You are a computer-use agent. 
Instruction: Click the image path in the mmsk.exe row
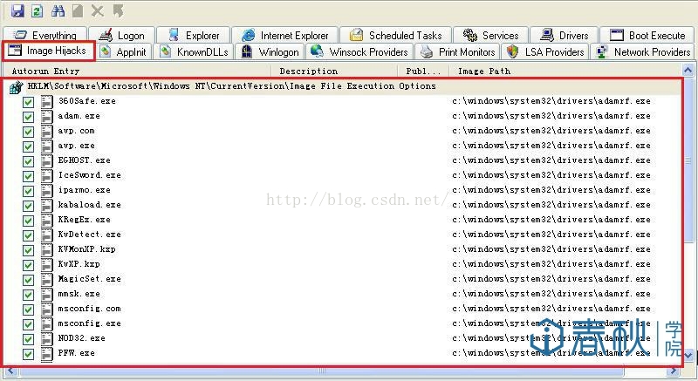tap(551, 294)
